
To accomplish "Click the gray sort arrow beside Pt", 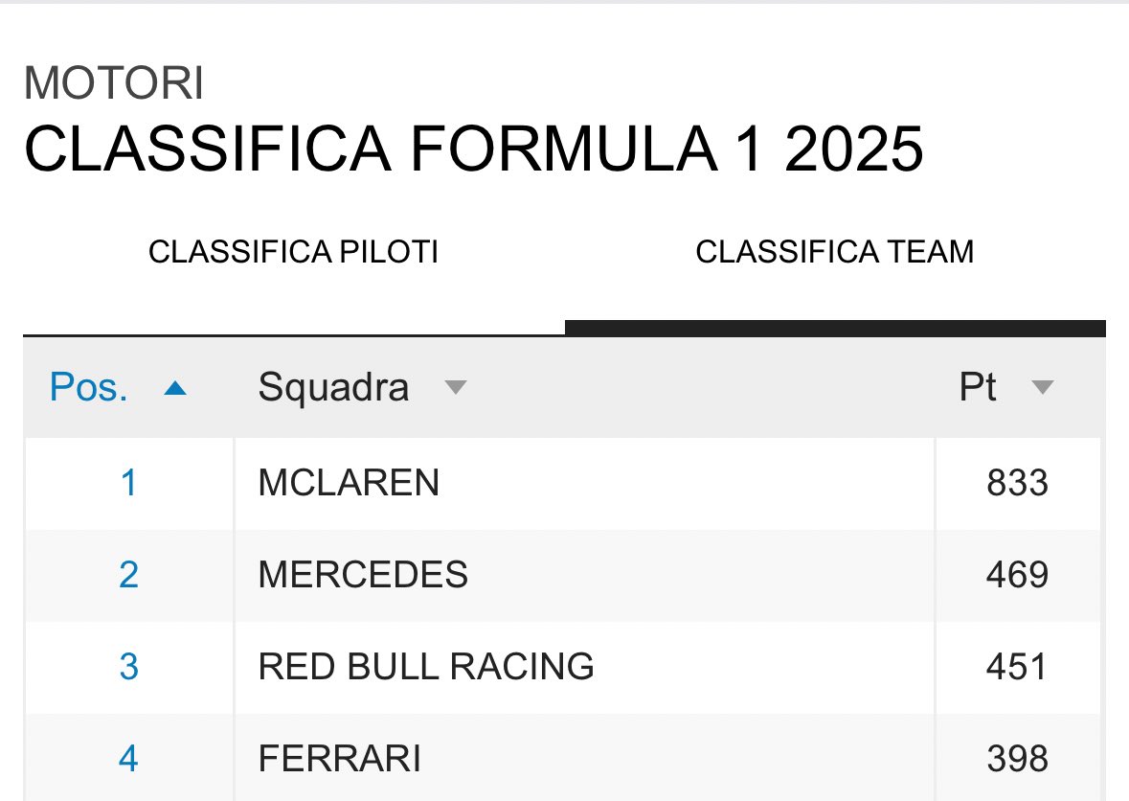I will [x=1043, y=387].
